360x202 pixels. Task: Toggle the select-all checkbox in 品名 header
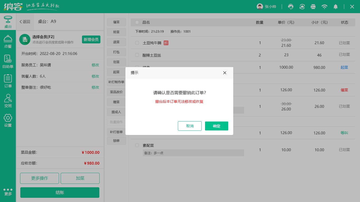pyautogui.click(x=137, y=22)
